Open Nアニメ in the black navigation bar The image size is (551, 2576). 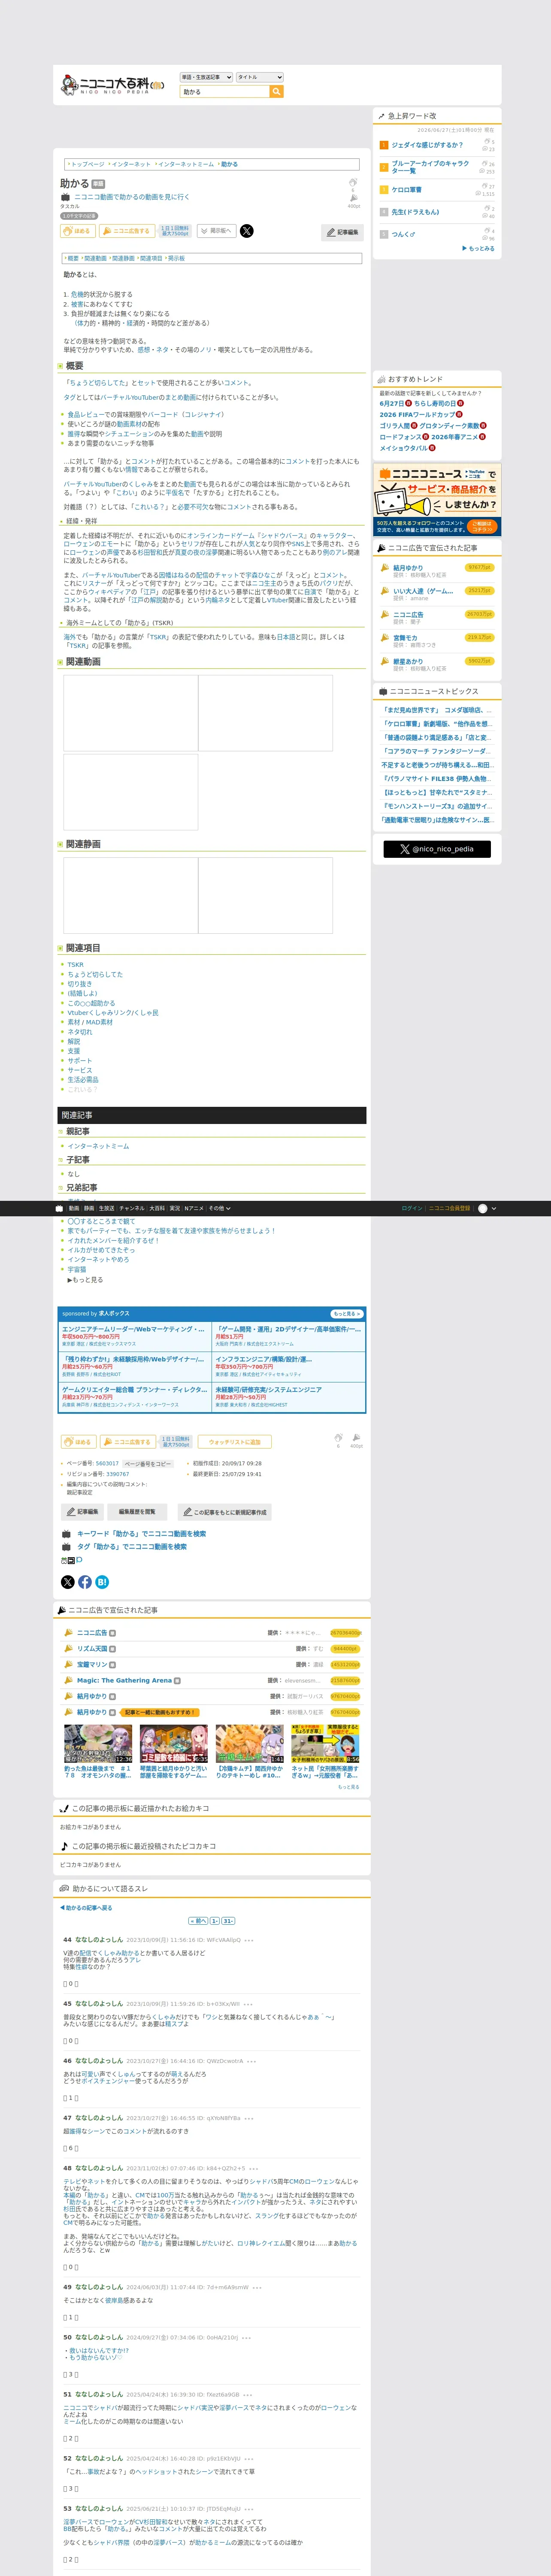194,1208
